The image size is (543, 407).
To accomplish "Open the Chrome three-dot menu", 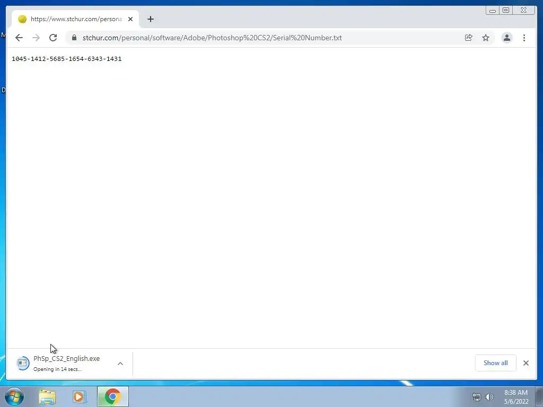I will click(524, 38).
